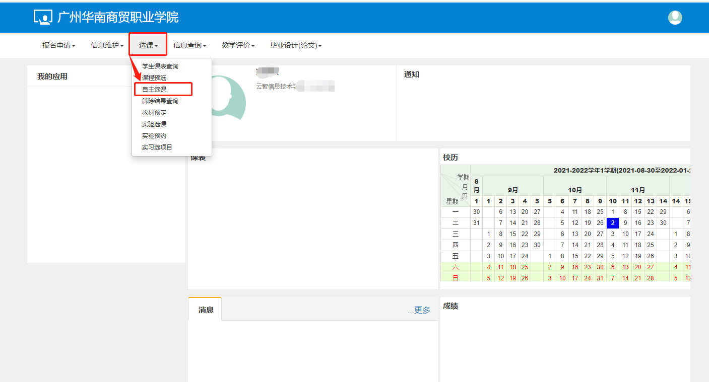The height and width of the screenshot is (382, 709).
Task: Expand the 报名申请 dropdown menu
Action: [58, 45]
